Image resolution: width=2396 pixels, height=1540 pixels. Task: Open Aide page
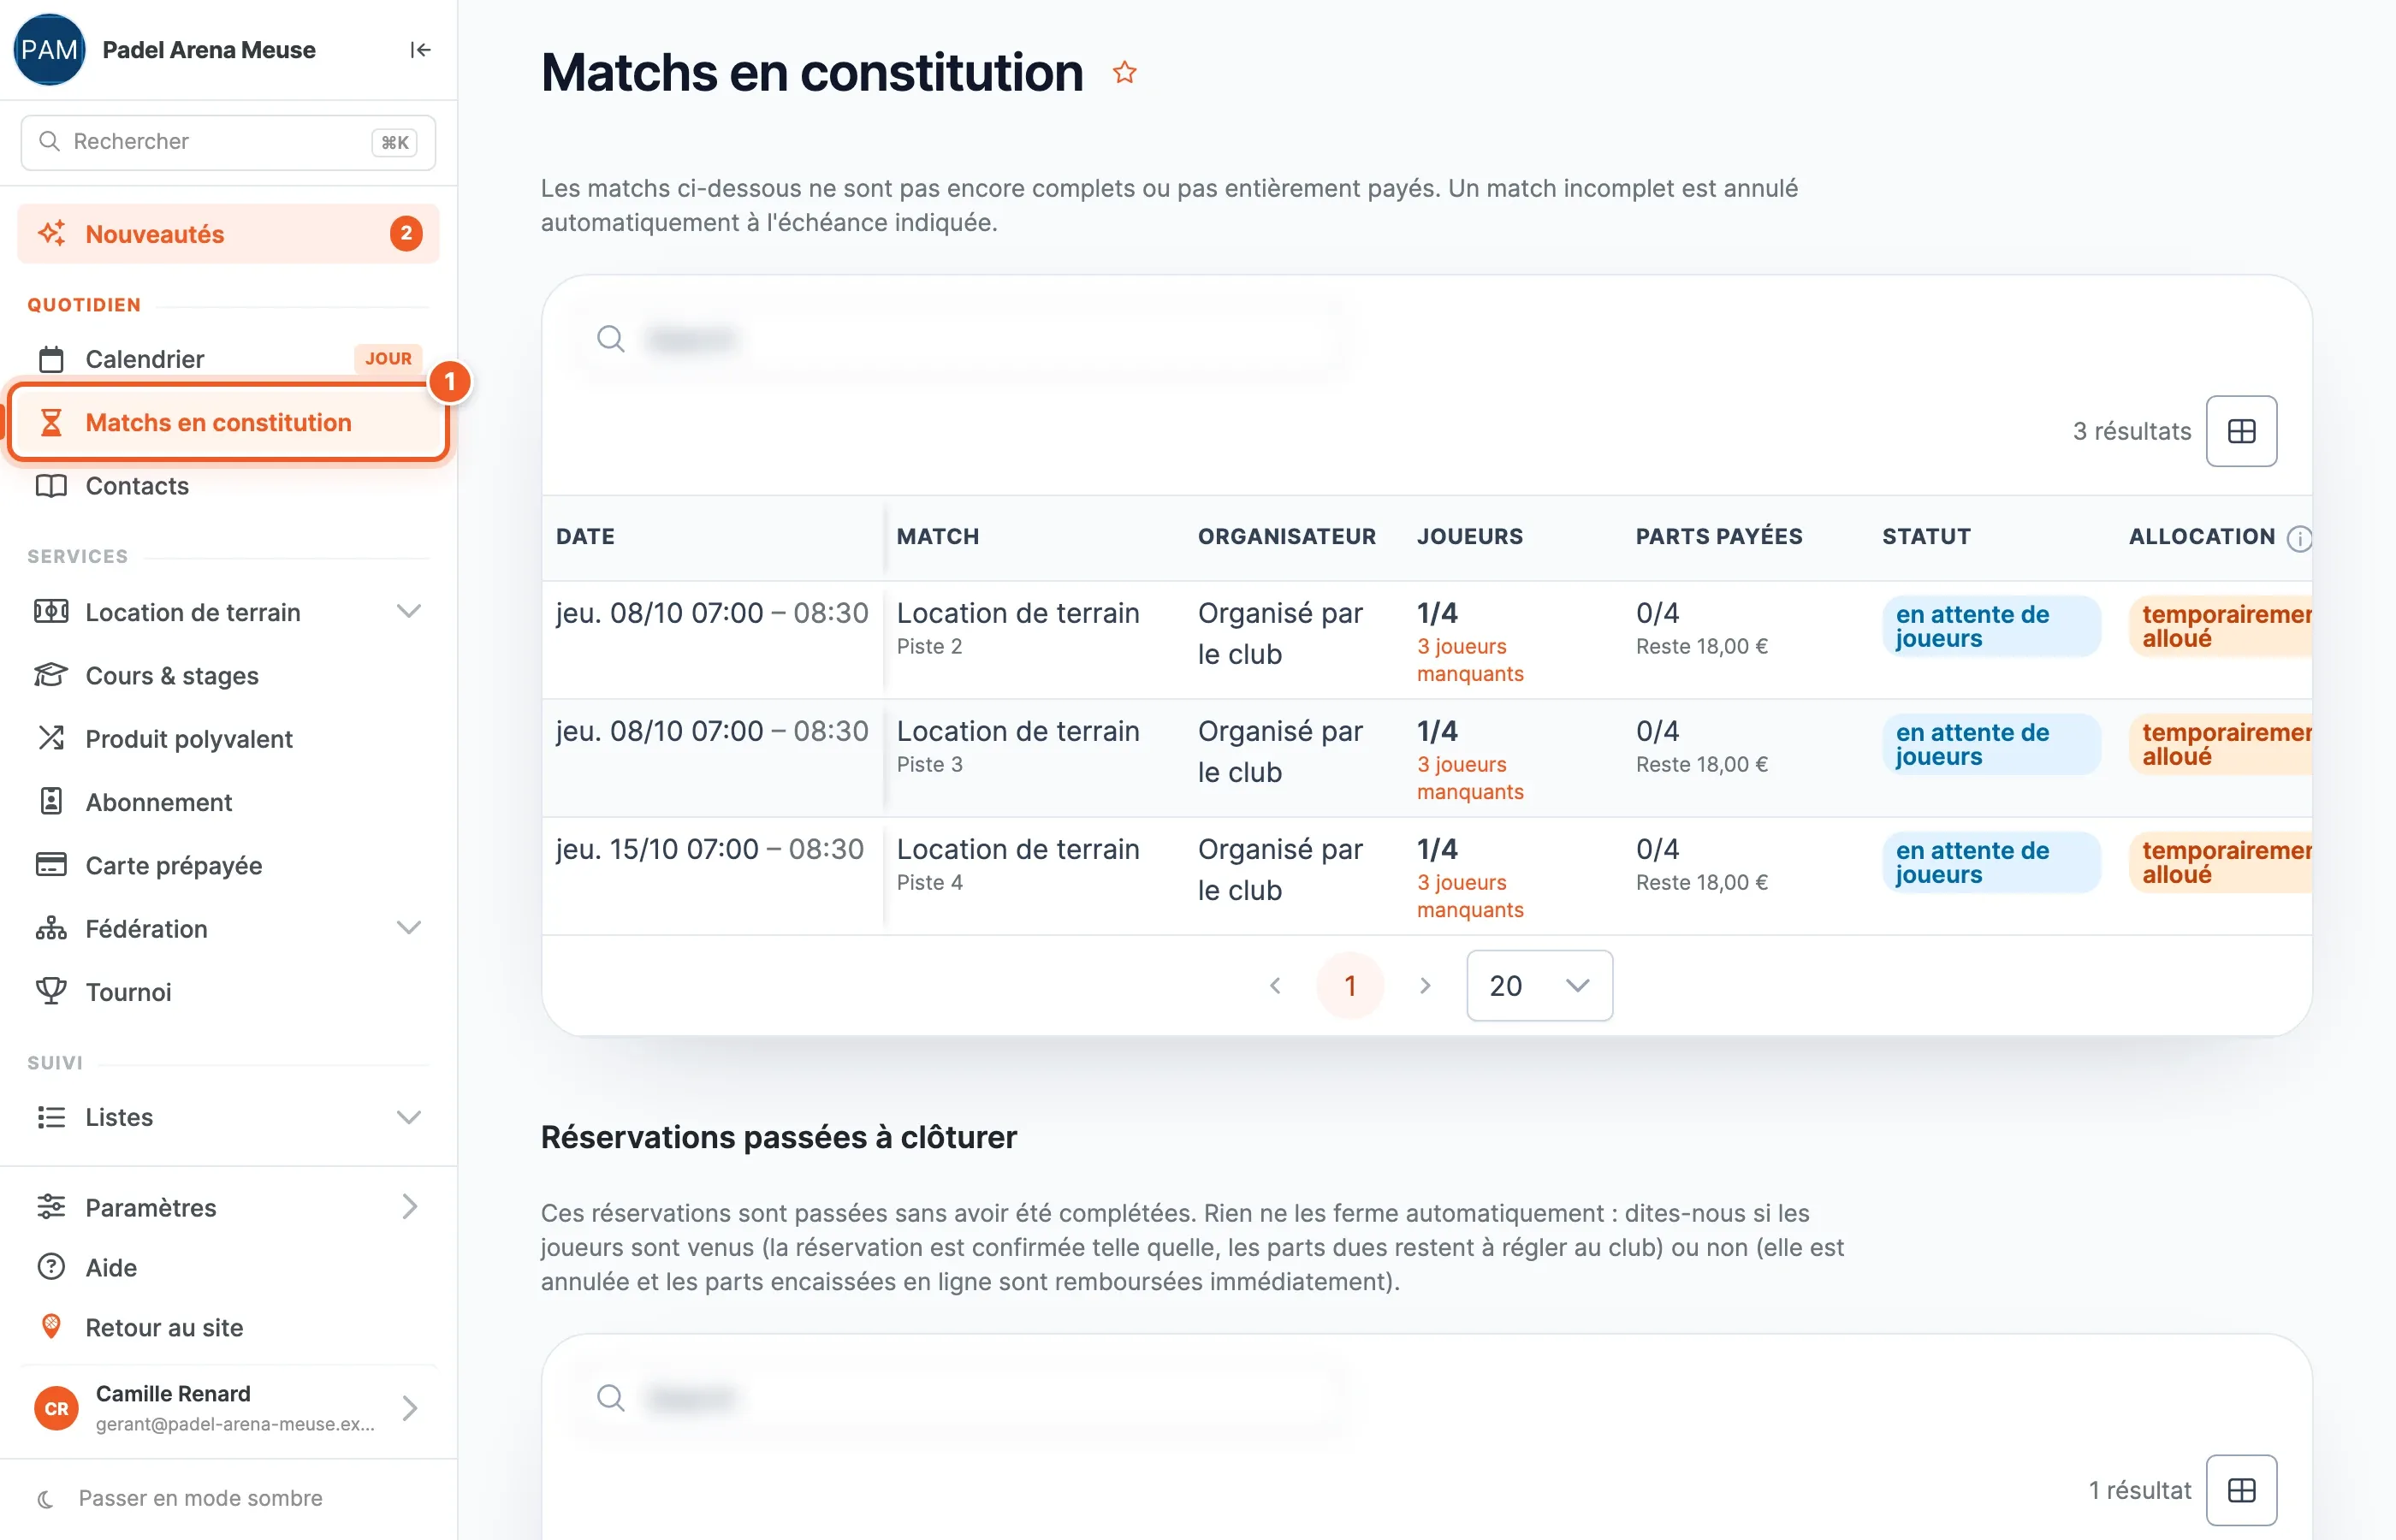pos(228,1268)
